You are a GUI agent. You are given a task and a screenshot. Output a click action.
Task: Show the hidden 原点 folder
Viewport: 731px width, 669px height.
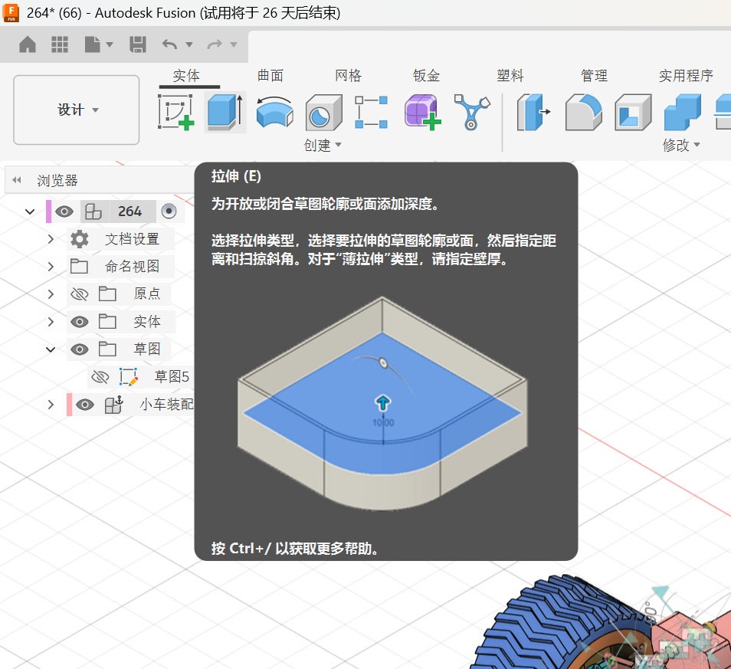tap(79, 294)
